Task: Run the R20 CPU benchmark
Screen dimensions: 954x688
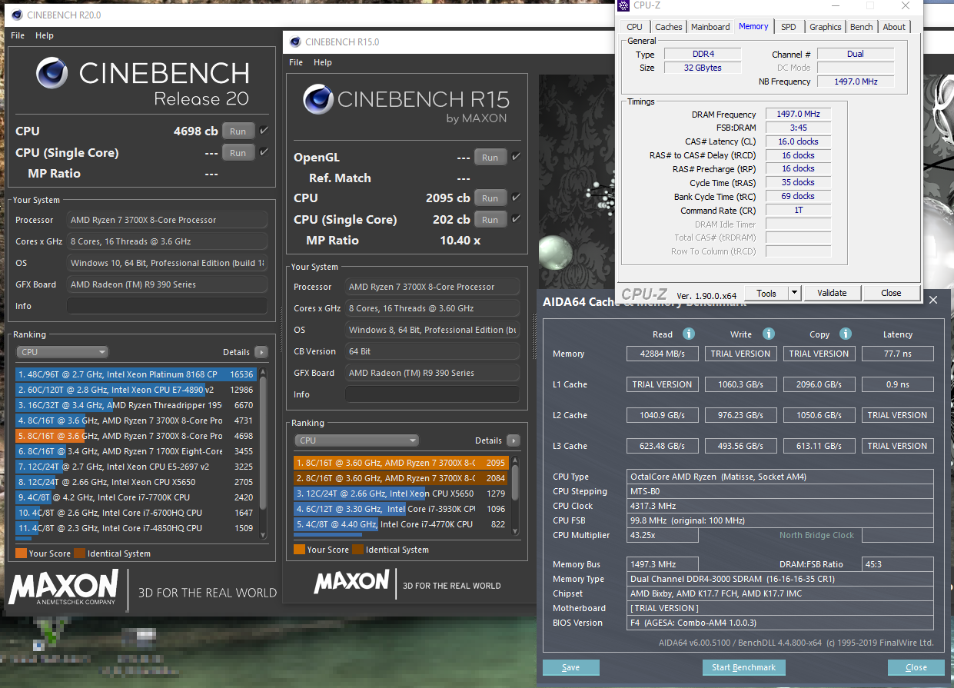Action: click(238, 131)
